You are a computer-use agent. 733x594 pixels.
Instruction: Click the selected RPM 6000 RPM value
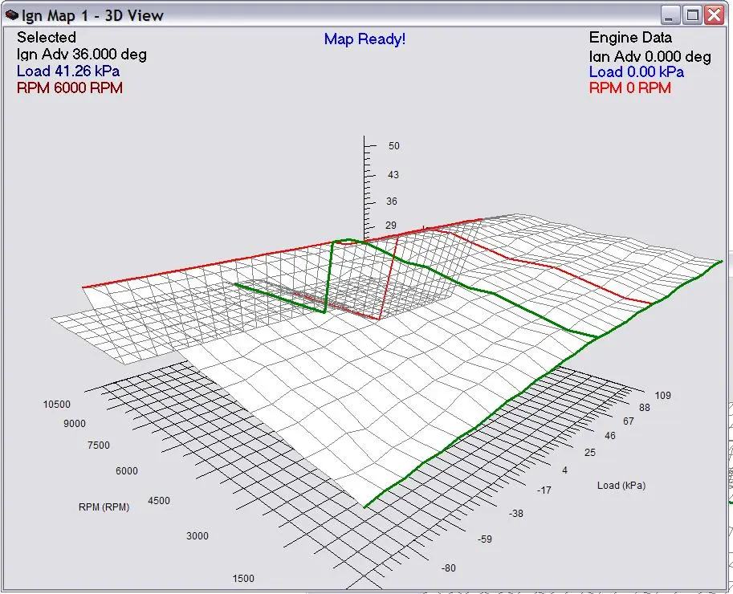(70, 88)
